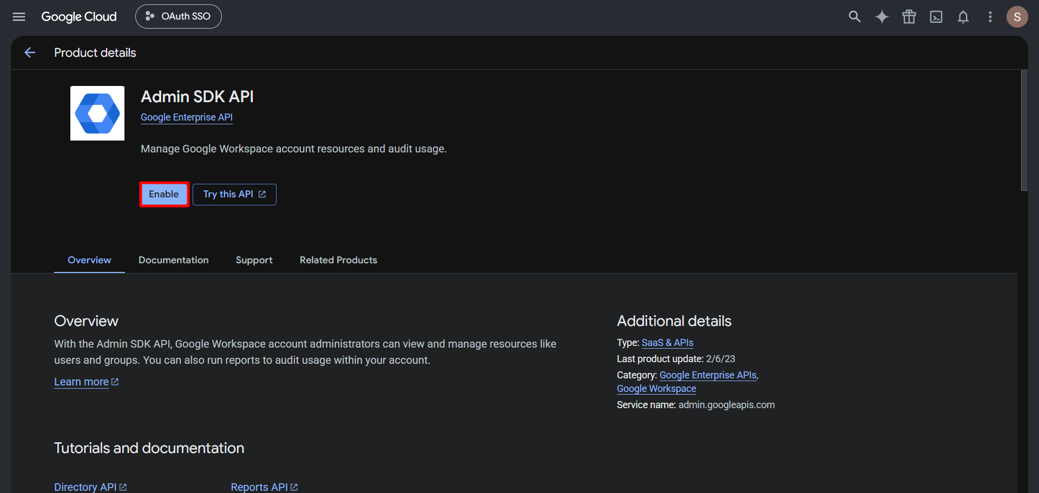Click the Google Cloud logo
Viewport: 1039px width, 493px height.
tap(79, 17)
